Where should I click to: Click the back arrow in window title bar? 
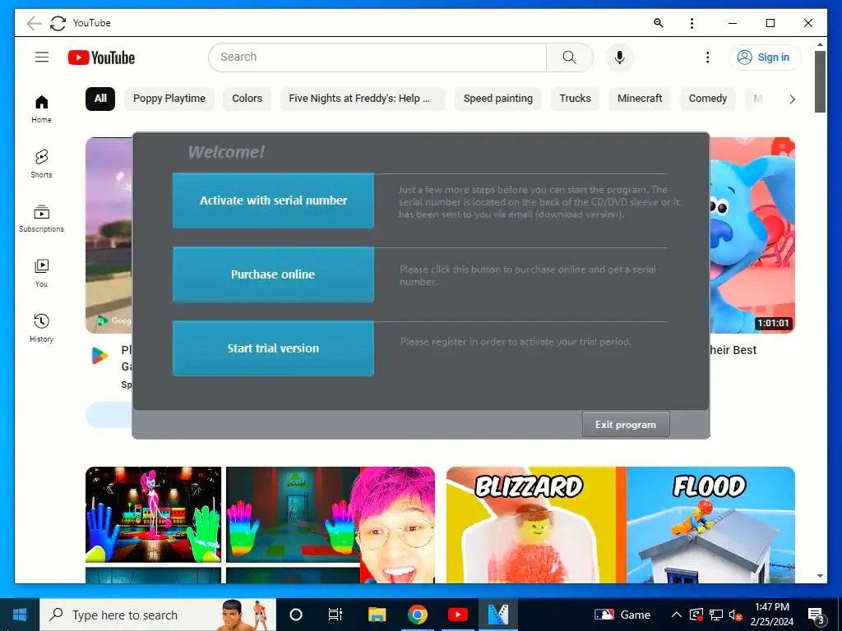(x=34, y=23)
